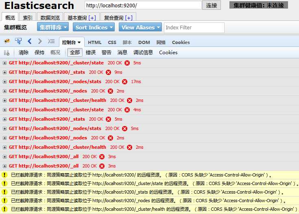
Task: Open the DOM panel tab
Action: pyautogui.click(x=144, y=42)
